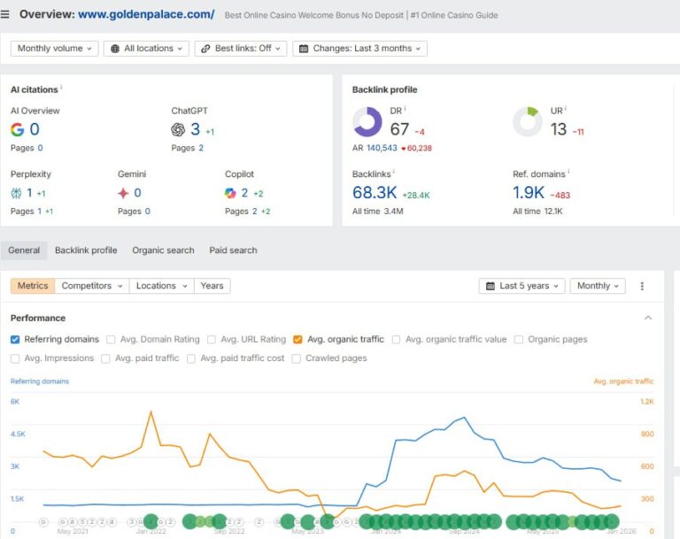Enable the Avg. Domain Rating checkbox
Screen dimensions: 680x539
tap(111, 339)
